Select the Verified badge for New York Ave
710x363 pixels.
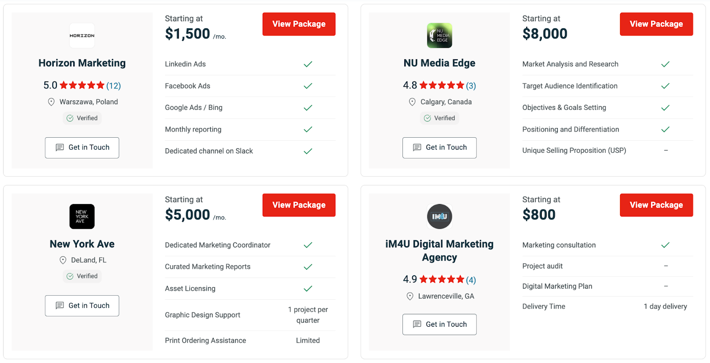(x=82, y=276)
